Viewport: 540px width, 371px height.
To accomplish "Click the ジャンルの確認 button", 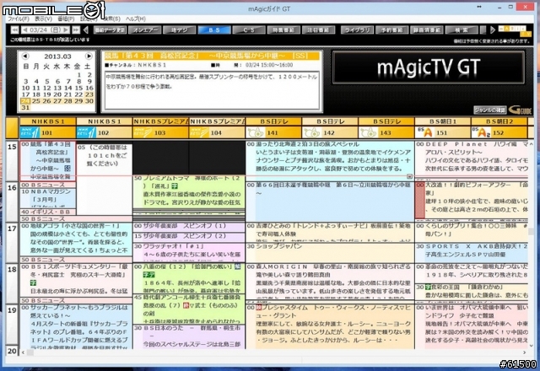I will [489, 110].
